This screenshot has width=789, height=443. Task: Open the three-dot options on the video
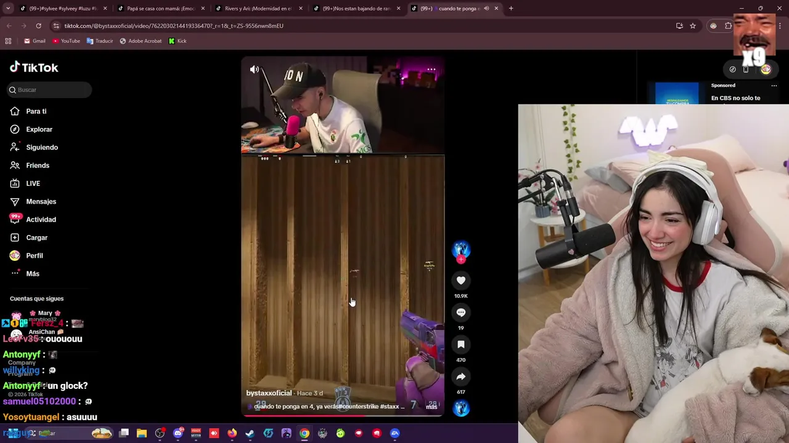pyautogui.click(x=431, y=70)
